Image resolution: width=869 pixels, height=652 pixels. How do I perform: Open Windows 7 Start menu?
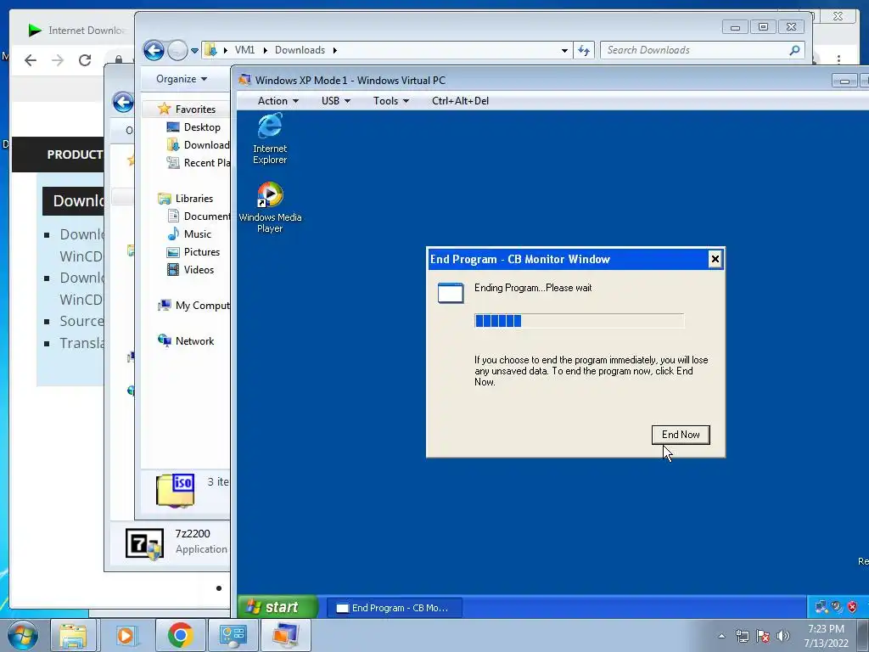tap(23, 635)
